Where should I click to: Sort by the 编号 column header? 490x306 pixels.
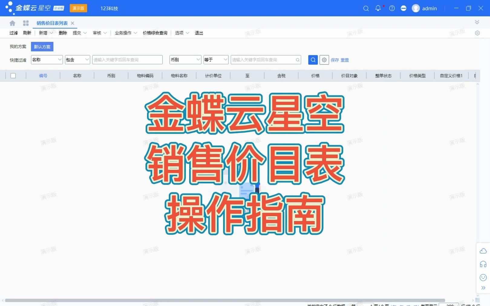pyautogui.click(x=43, y=76)
